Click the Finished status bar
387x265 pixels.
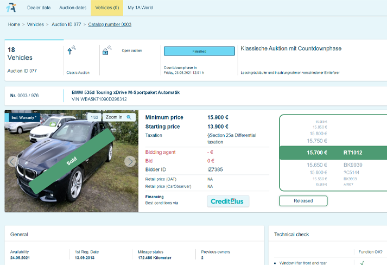click(x=199, y=51)
